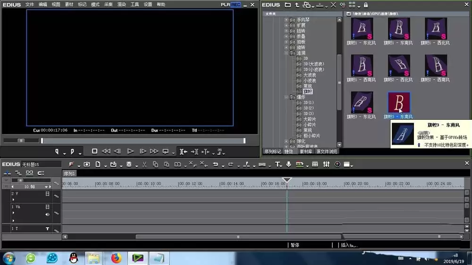472x265 pixels.
Task: Open the 编辑 menu
Action: [43, 5]
